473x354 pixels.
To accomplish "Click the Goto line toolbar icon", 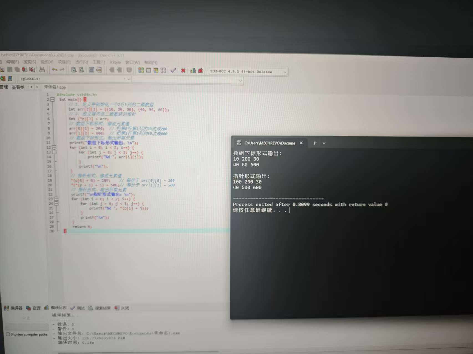I will (99, 70).
